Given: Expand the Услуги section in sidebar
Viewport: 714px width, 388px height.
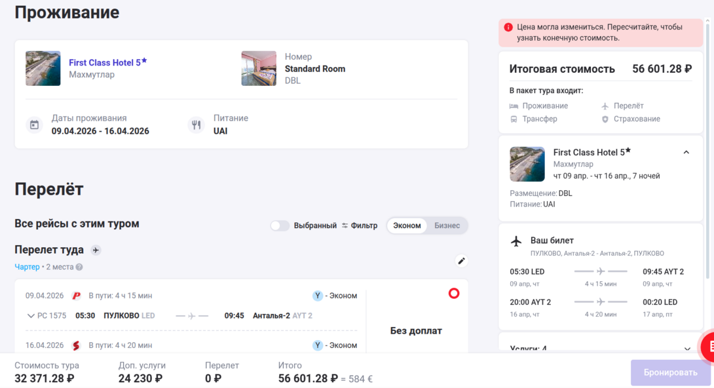Looking at the screenshot, I should pos(686,349).
